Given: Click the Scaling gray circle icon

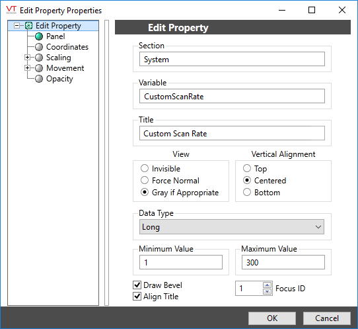Looking at the screenshot, I should 39,58.
